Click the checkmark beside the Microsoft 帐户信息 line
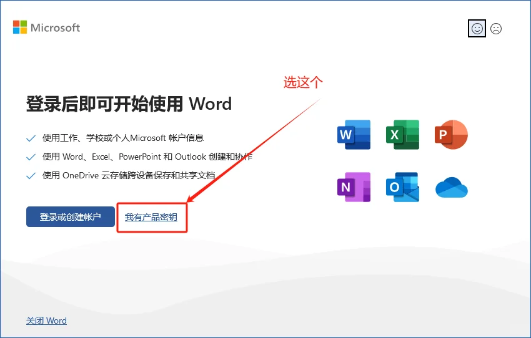 (31, 138)
